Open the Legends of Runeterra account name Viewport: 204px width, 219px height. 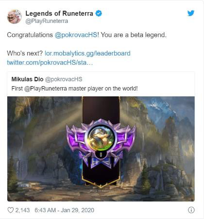point(59,14)
